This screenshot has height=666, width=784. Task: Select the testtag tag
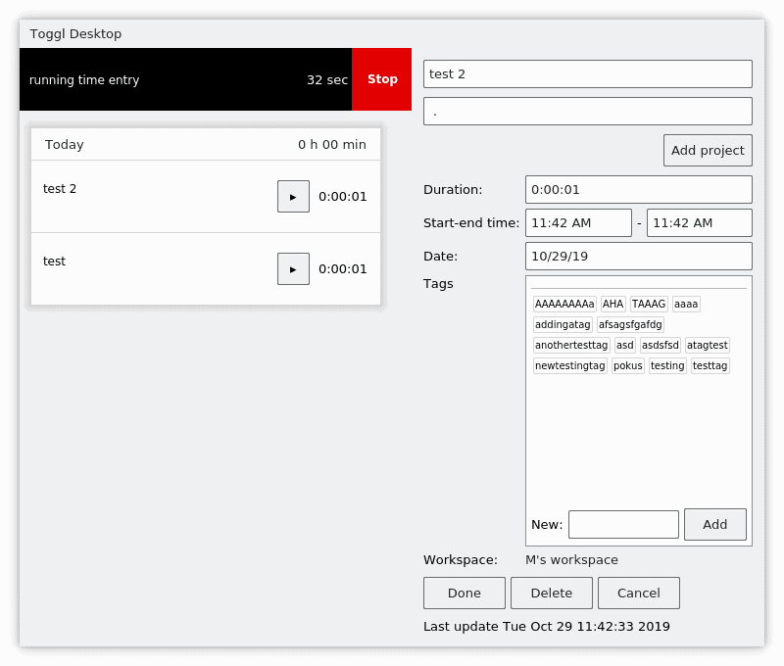click(x=710, y=365)
